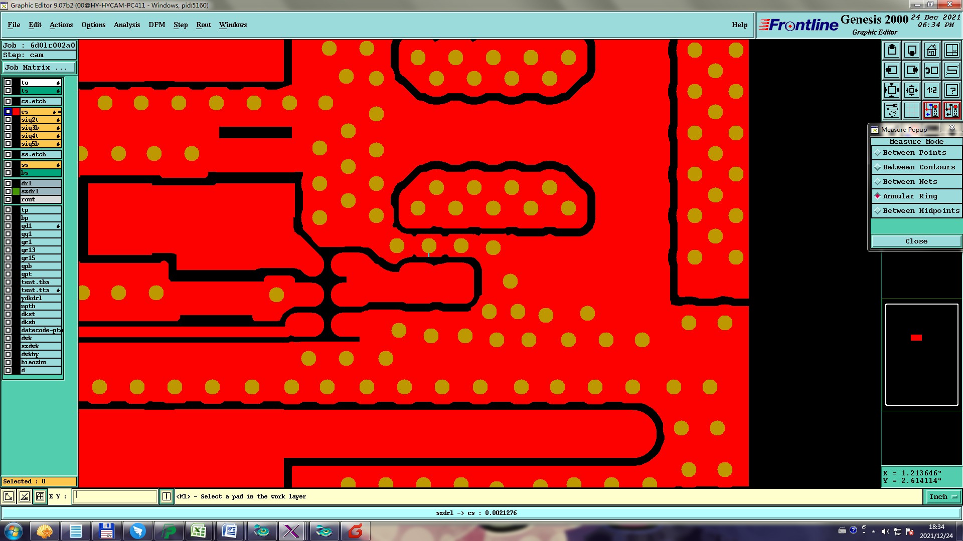Click the pan up arrow icon
The width and height of the screenshot is (963, 541).
[x=892, y=50]
